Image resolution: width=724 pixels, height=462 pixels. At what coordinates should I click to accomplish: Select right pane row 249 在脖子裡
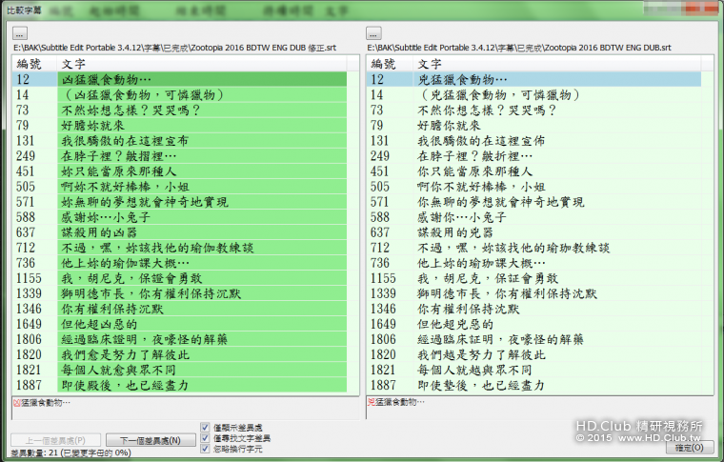click(x=534, y=155)
